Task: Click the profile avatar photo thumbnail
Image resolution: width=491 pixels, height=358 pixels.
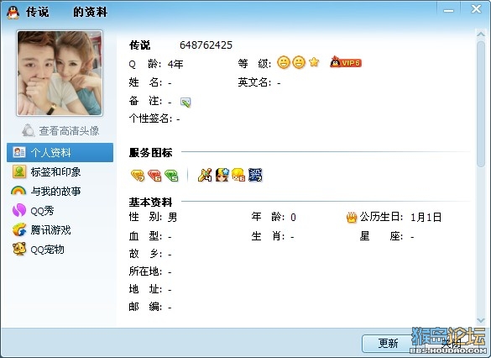Action: pyautogui.click(x=60, y=73)
